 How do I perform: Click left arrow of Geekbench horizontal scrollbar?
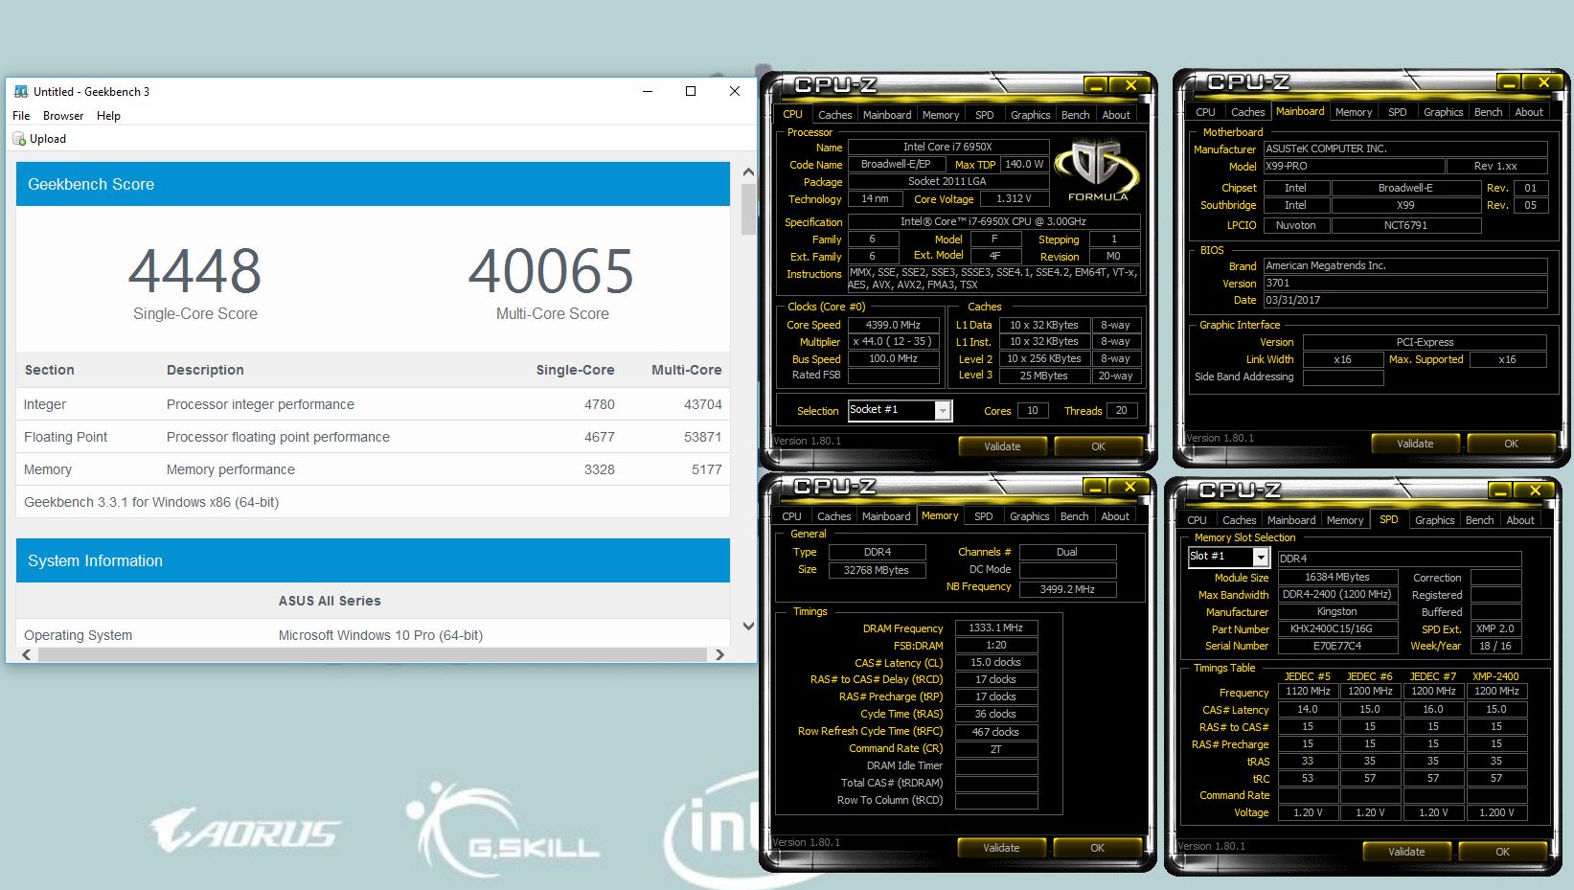tap(27, 655)
